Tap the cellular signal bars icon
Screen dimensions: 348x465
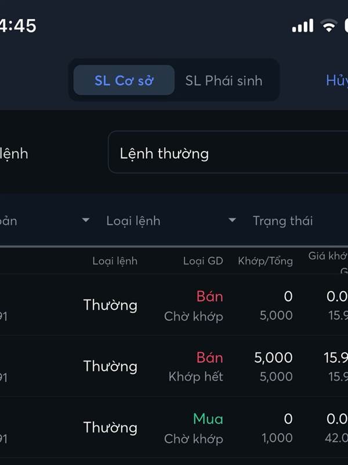click(303, 26)
